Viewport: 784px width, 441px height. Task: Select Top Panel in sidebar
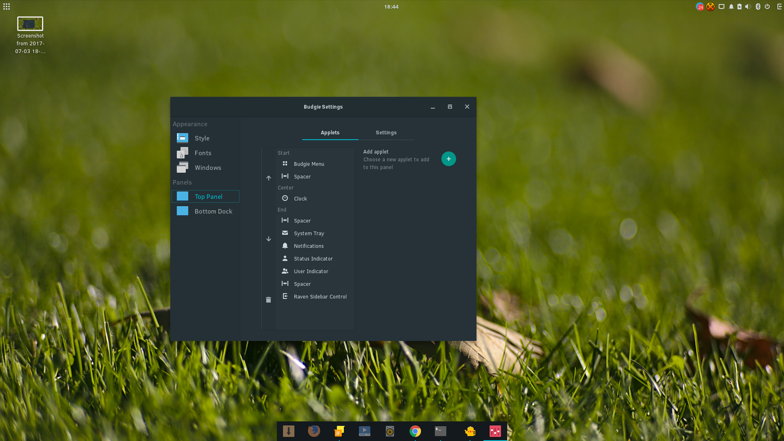coord(205,196)
